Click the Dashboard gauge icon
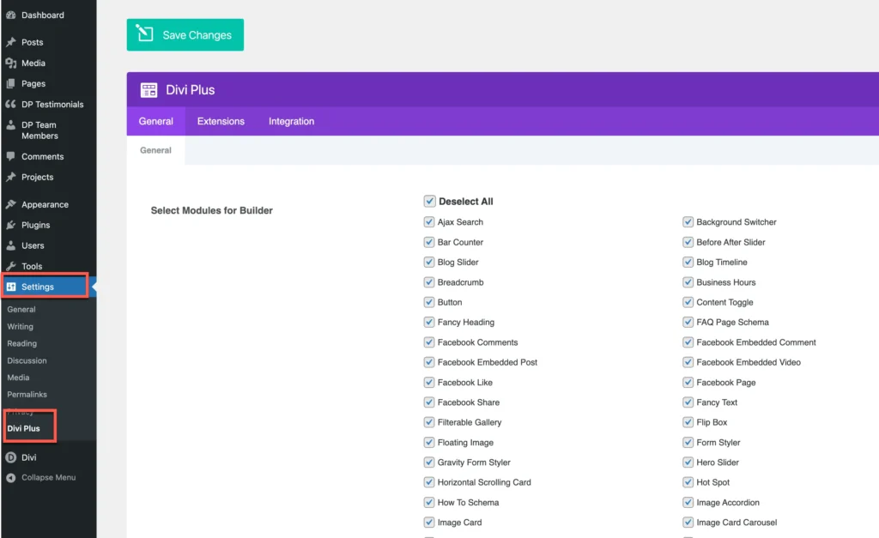 pos(10,15)
